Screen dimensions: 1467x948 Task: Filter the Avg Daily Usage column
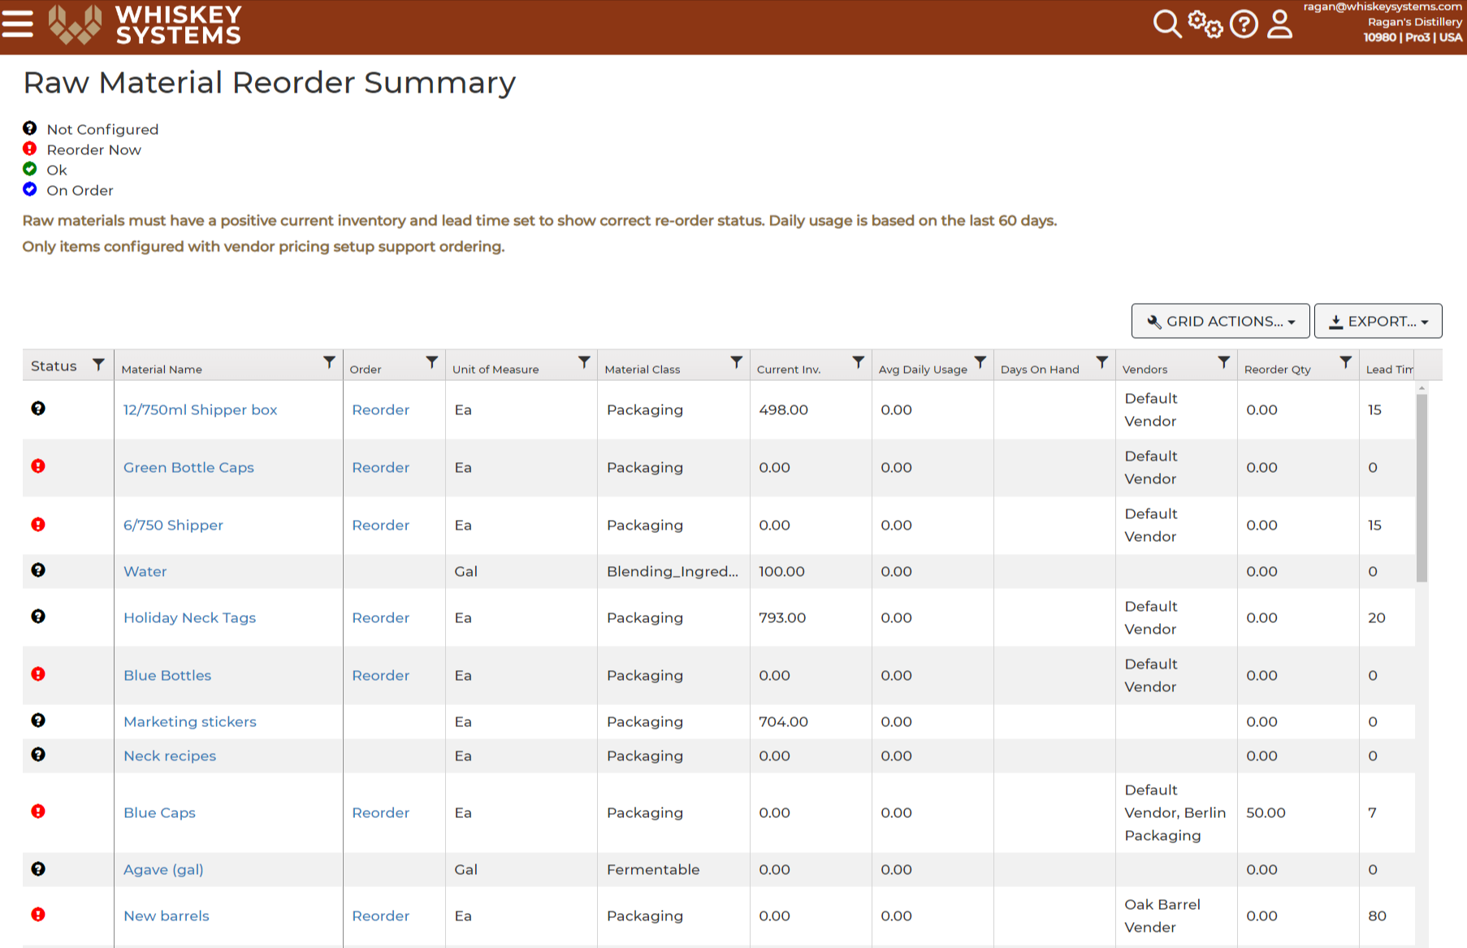click(980, 362)
